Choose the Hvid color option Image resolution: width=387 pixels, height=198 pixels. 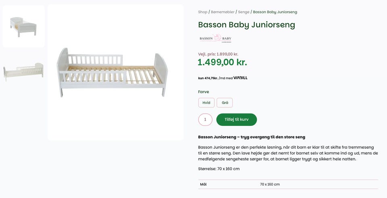click(206, 103)
